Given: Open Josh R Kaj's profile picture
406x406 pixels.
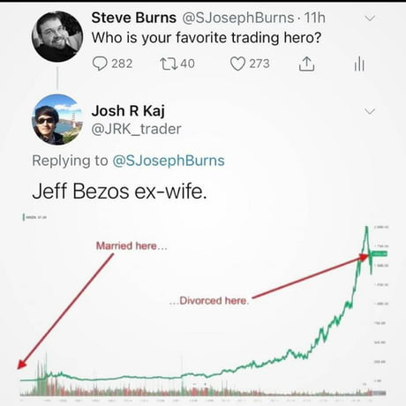Looking at the screenshot, I should (x=57, y=119).
